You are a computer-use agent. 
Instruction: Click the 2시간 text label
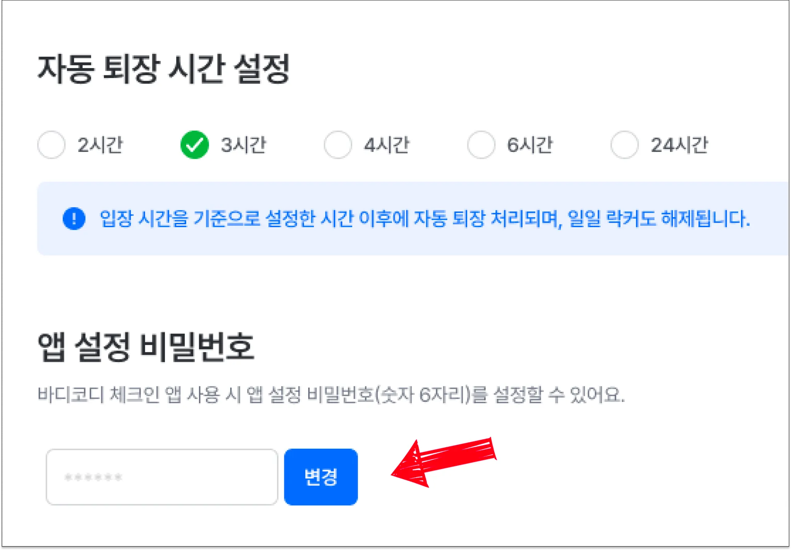coord(100,145)
